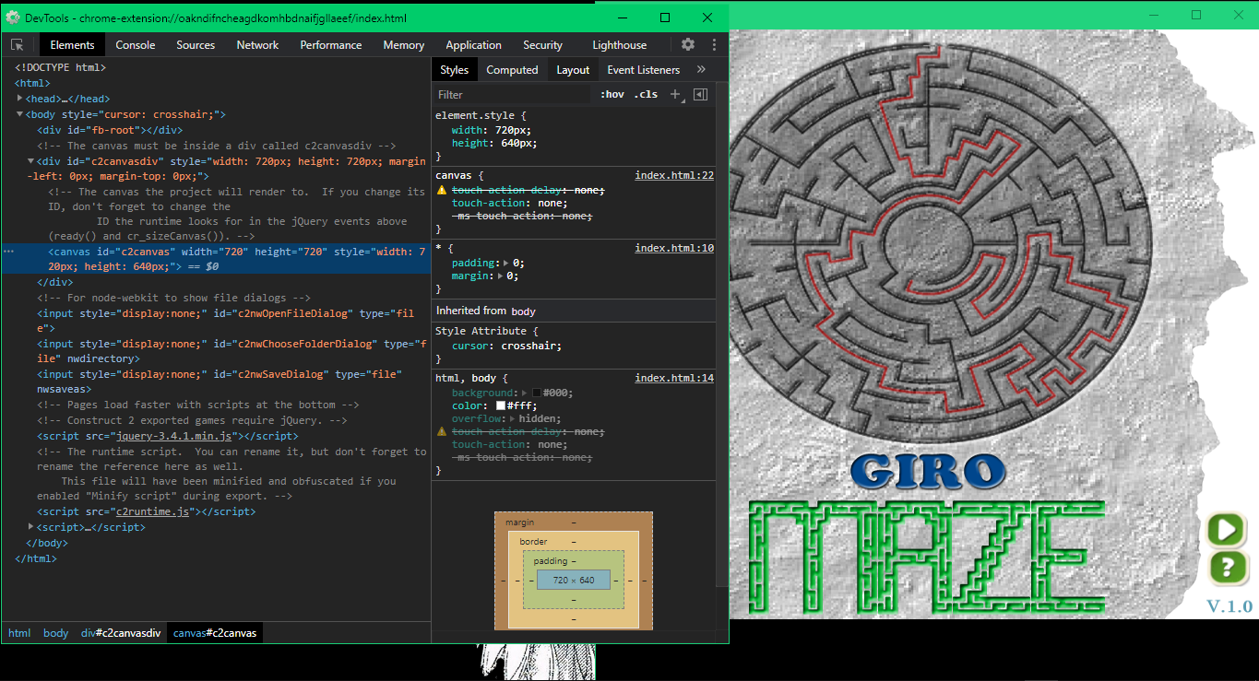Viewport: 1259px width, 681px height.
Task: Toggle computed styles sidebar icon
Action: (x=700, y=94)
